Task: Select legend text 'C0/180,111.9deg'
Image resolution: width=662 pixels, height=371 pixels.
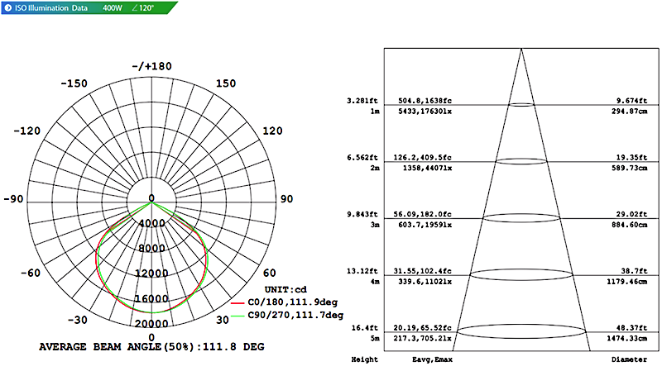Action: point(293,302)
